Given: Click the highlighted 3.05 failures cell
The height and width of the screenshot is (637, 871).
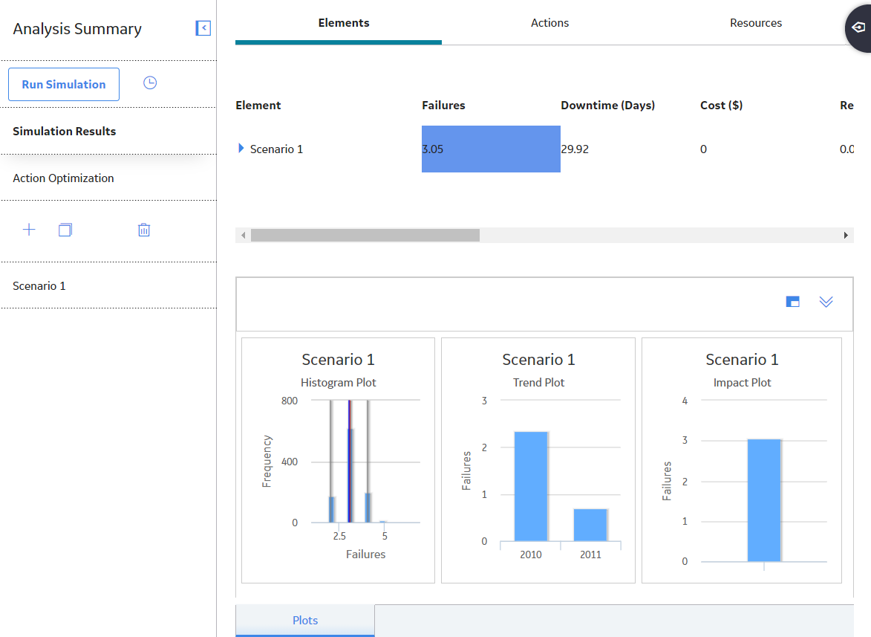Looking at the screenshot, I should (x=491, y=149).
